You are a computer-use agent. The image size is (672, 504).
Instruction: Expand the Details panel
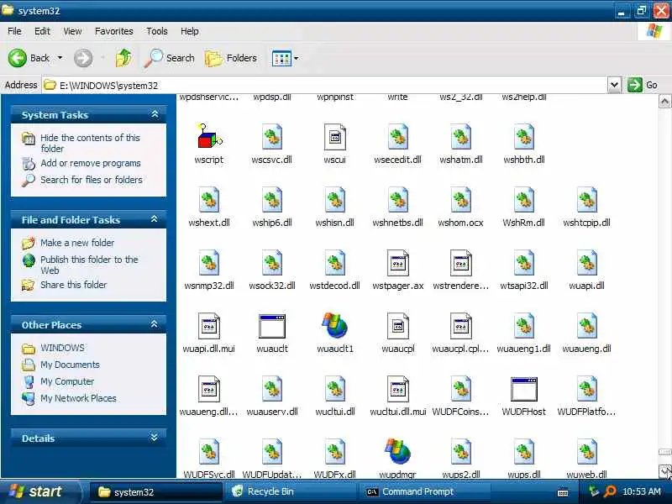tap(155, 438)
